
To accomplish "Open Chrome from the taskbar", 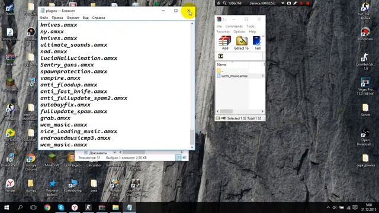I will tap(47, 208).
